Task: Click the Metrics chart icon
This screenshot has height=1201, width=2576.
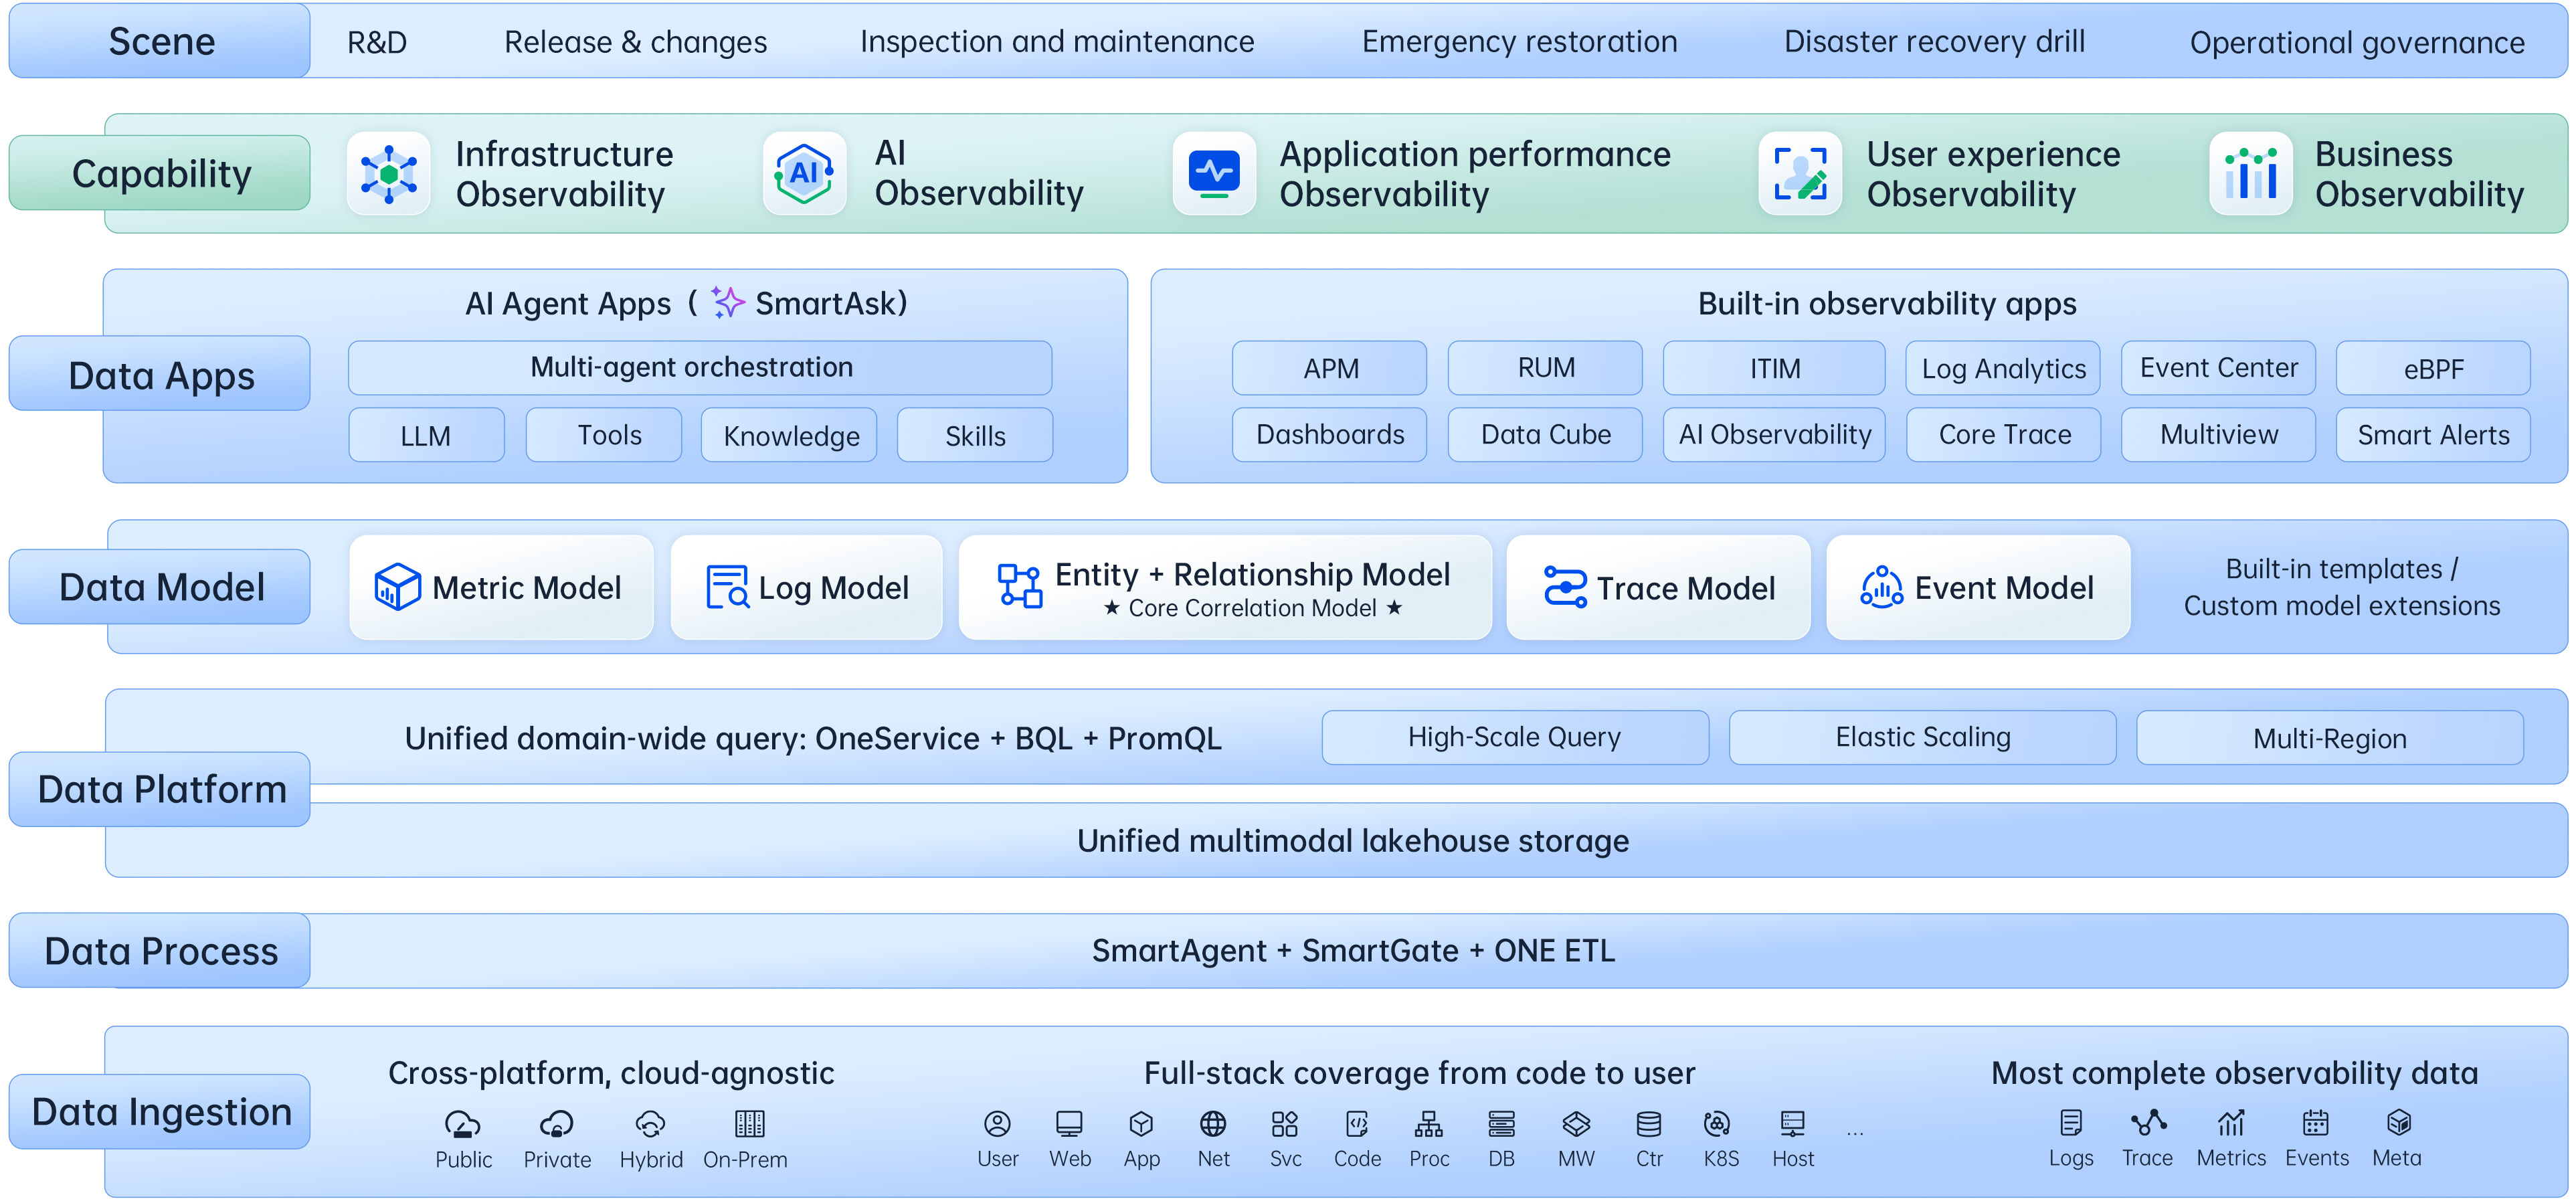Action: (x=2231, y=1123)
